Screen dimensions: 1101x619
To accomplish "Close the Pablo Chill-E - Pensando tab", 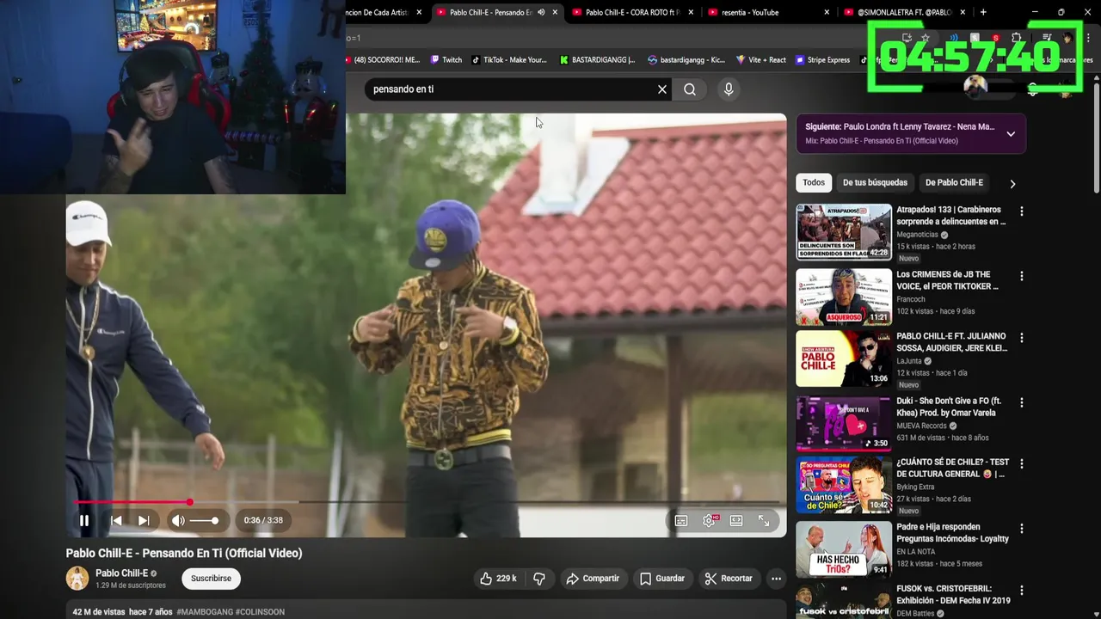I will tap(555, 12).
